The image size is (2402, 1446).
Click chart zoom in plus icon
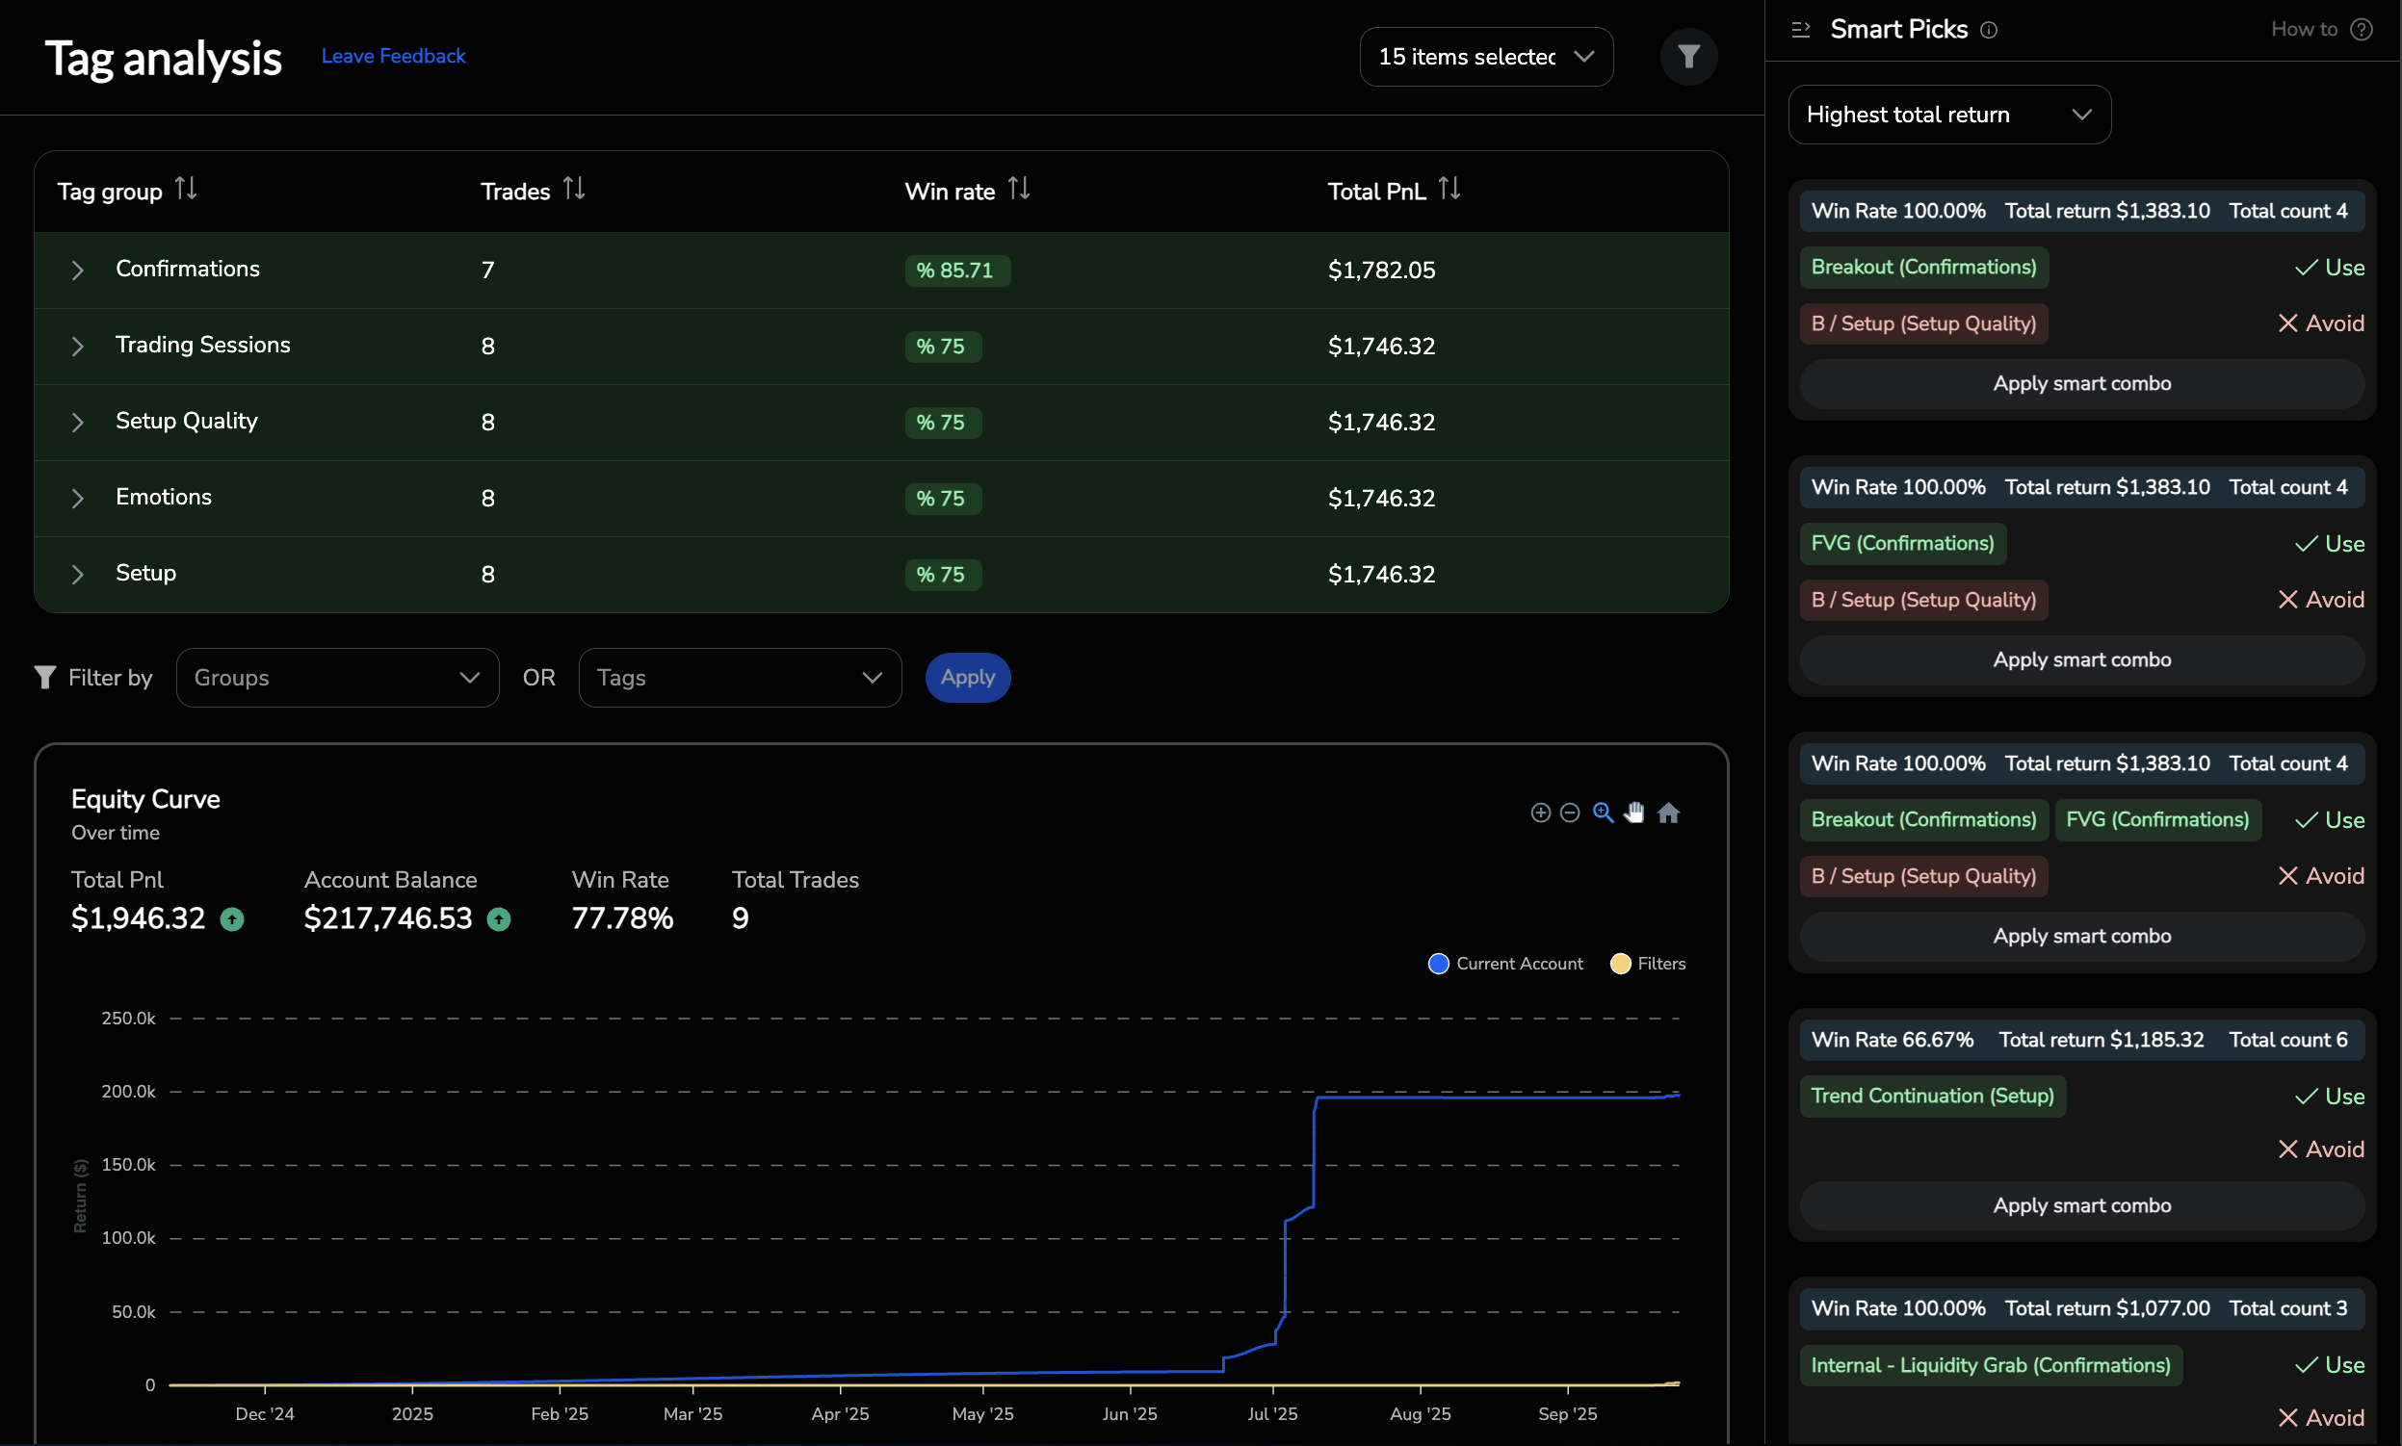(x=1540, y=813)
